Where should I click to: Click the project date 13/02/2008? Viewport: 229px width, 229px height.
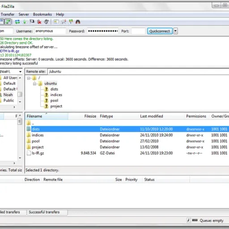pos(149,147)
